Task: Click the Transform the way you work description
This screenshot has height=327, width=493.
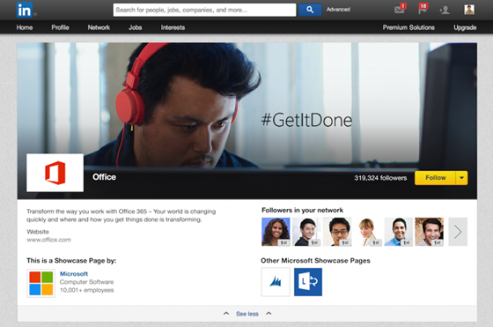Action: 121,215
